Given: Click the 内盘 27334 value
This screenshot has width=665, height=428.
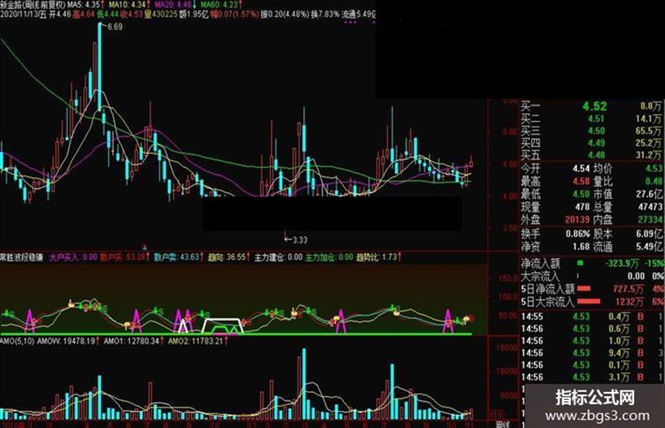Looking at the screenshot, I should 650,219.
